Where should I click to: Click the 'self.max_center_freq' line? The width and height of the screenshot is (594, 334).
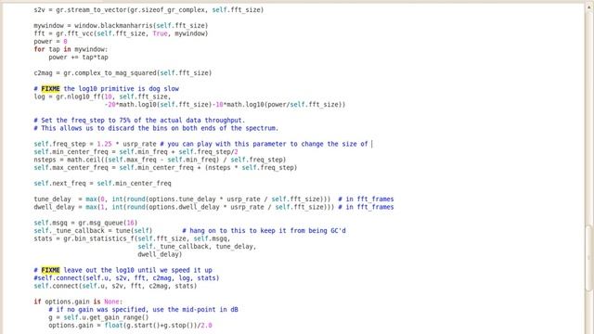coord(165,168)
